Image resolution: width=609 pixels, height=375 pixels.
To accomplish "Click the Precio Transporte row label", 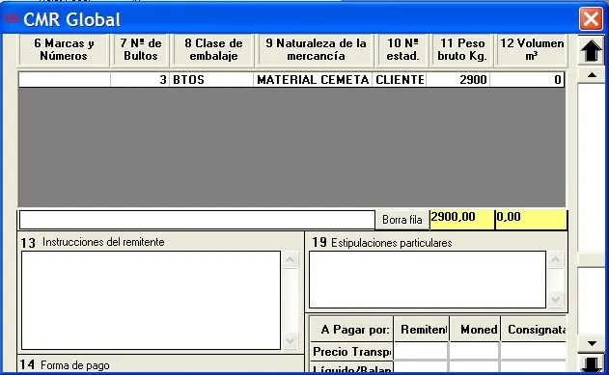I will [x=352, y=352].
